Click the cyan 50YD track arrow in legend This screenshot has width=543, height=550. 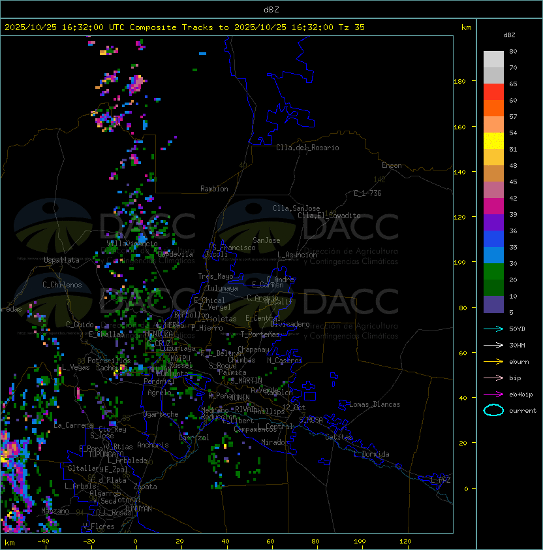[493, 329]
